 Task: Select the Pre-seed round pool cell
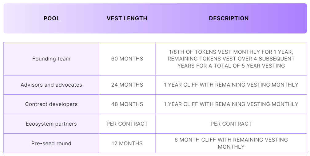click(x=51, y=143)
